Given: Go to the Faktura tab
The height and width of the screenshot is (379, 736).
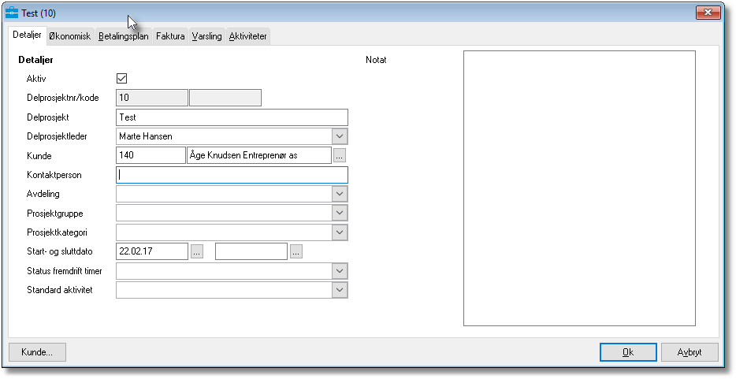Looking at the screenshot, I should click(x=170, y=36).
